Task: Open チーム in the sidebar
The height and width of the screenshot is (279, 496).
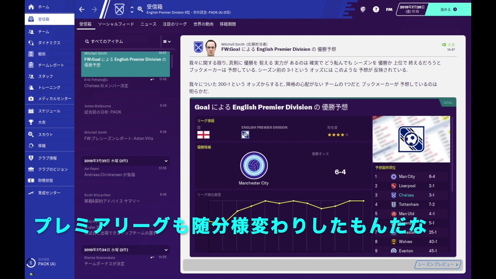Action: [x=50, y=31]
